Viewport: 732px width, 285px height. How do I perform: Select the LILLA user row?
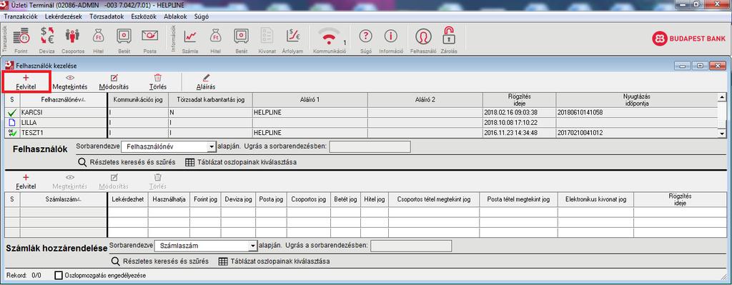click(x=360, y=122)
